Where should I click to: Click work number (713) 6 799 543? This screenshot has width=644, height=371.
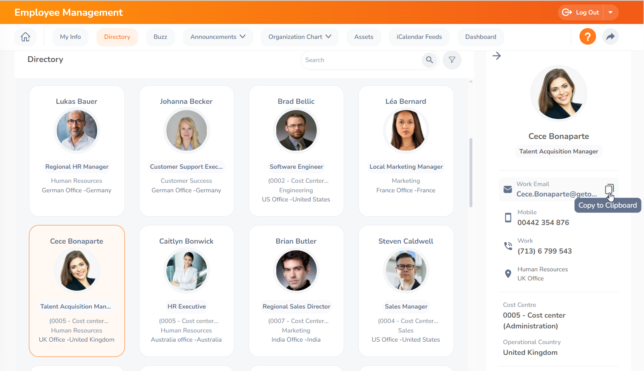click(544, 251)
